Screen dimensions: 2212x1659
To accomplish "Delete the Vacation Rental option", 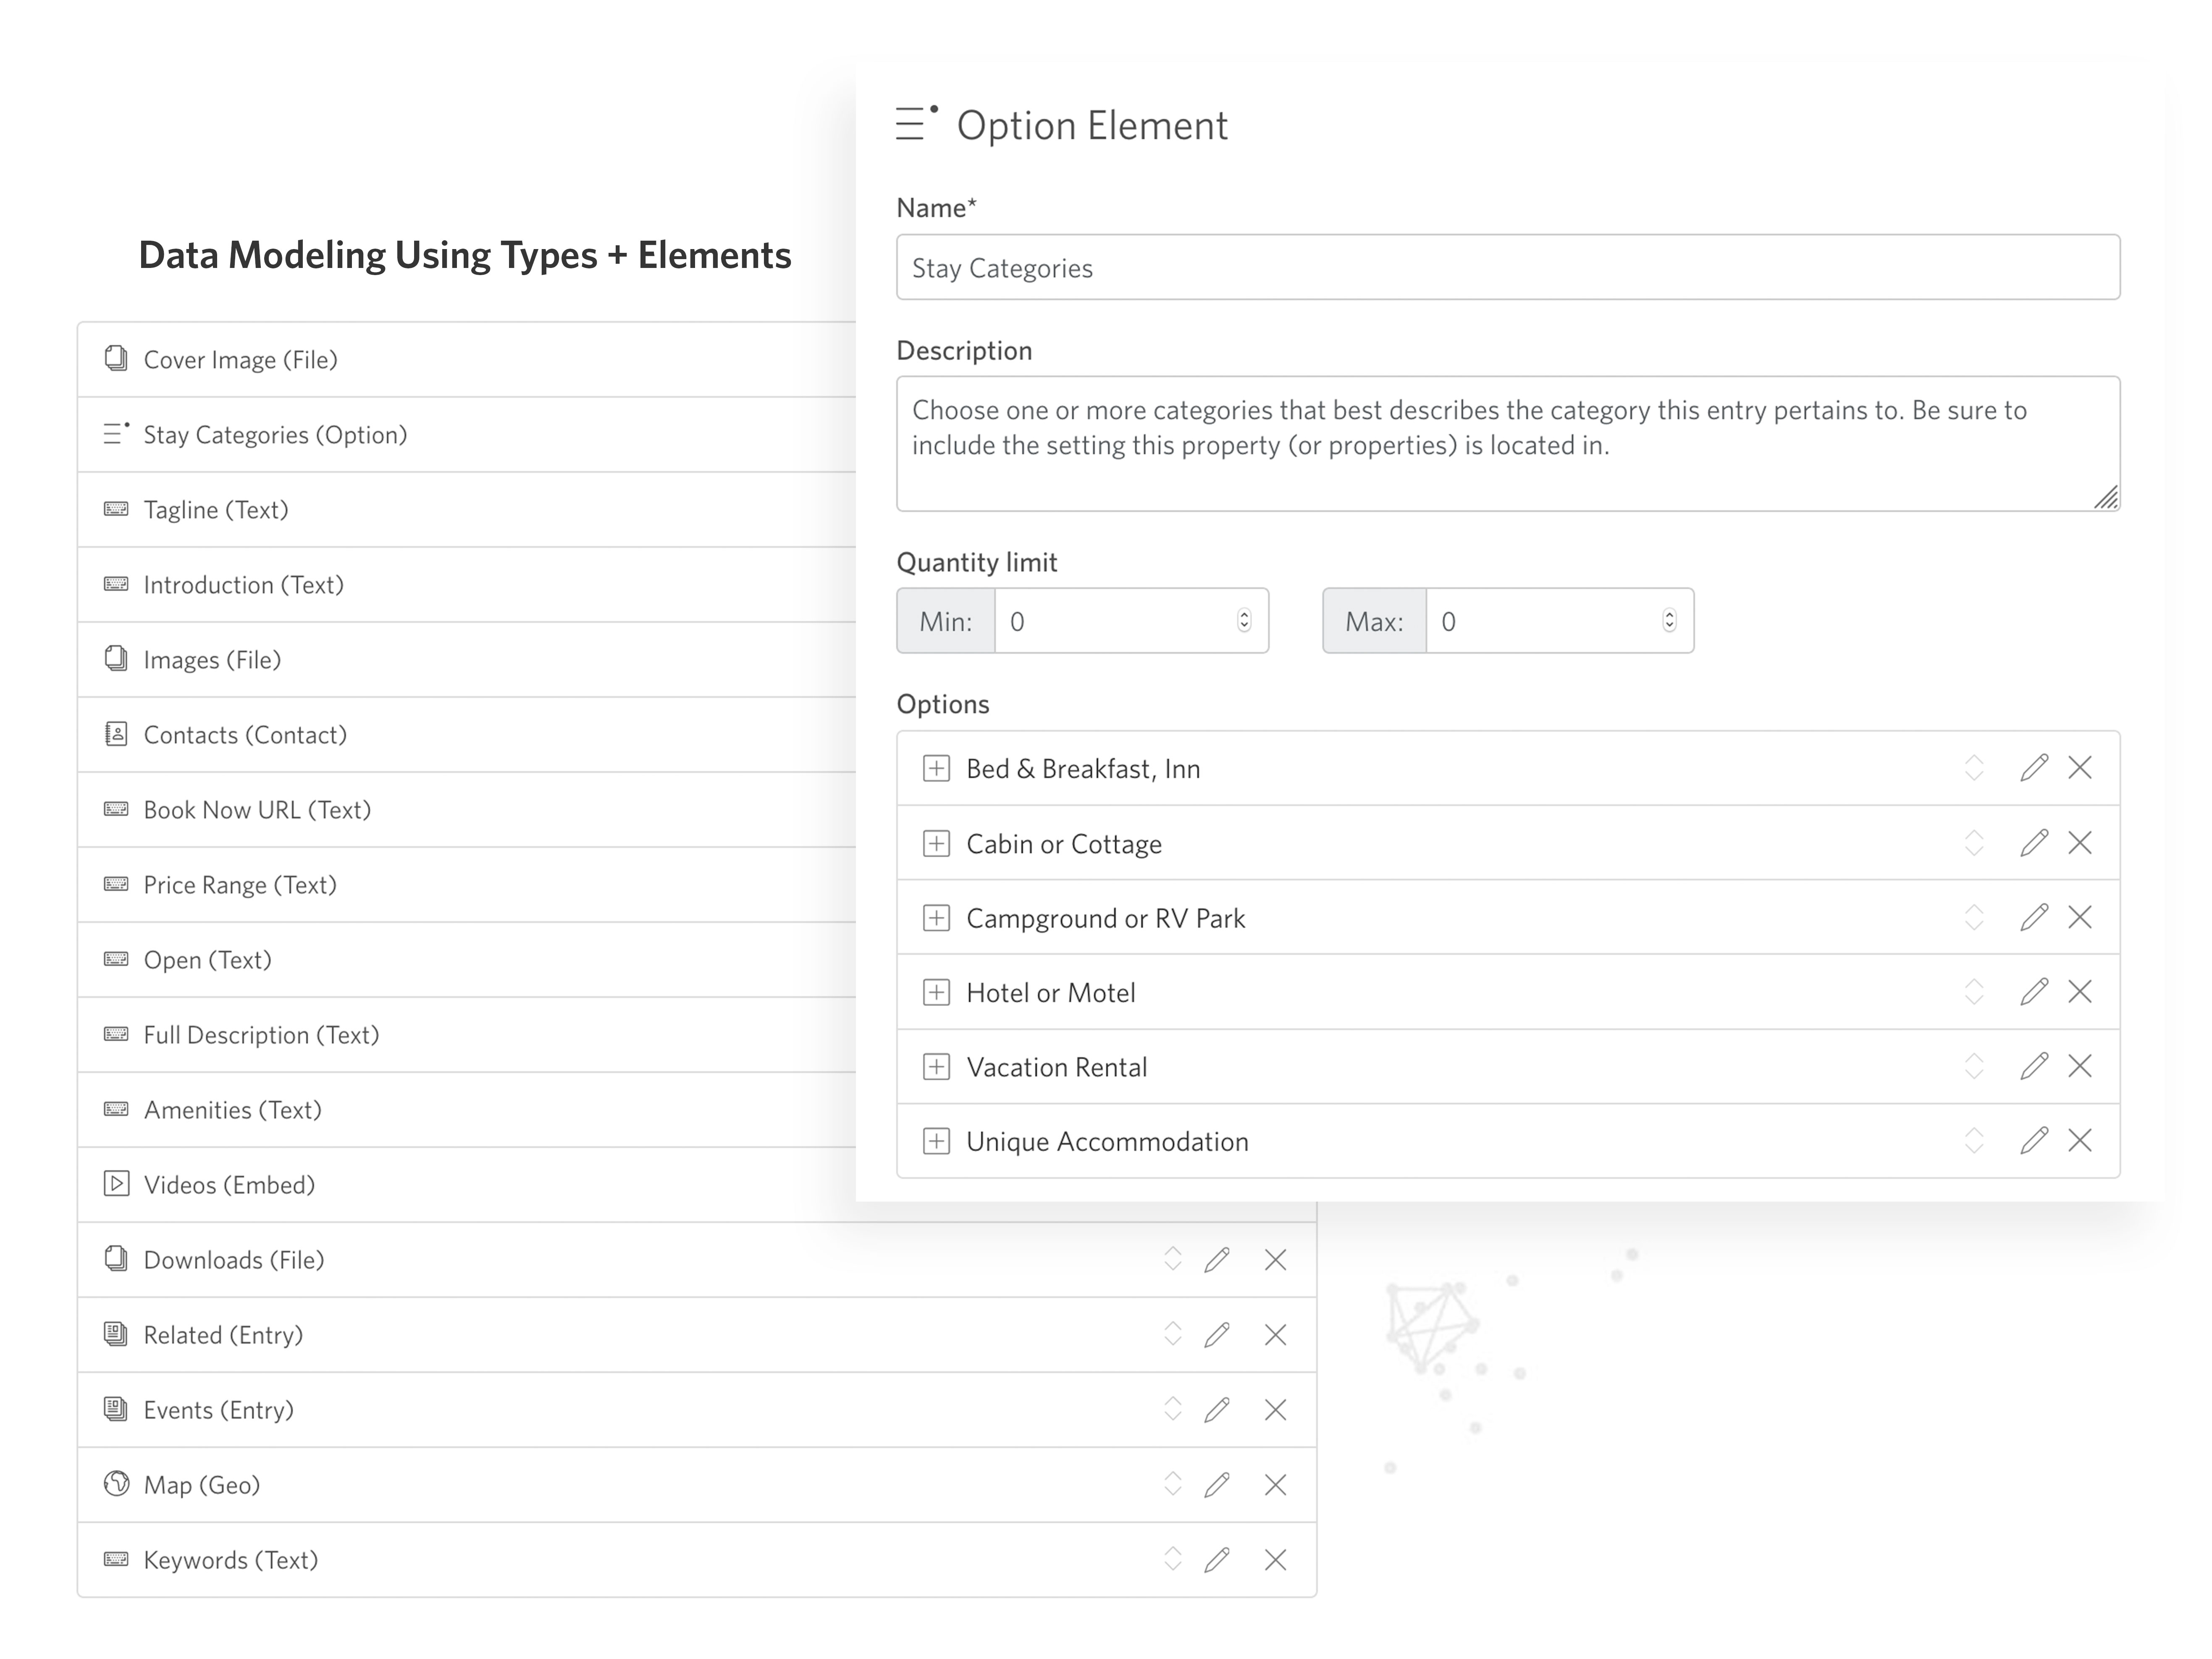I will point(2080,1066).
